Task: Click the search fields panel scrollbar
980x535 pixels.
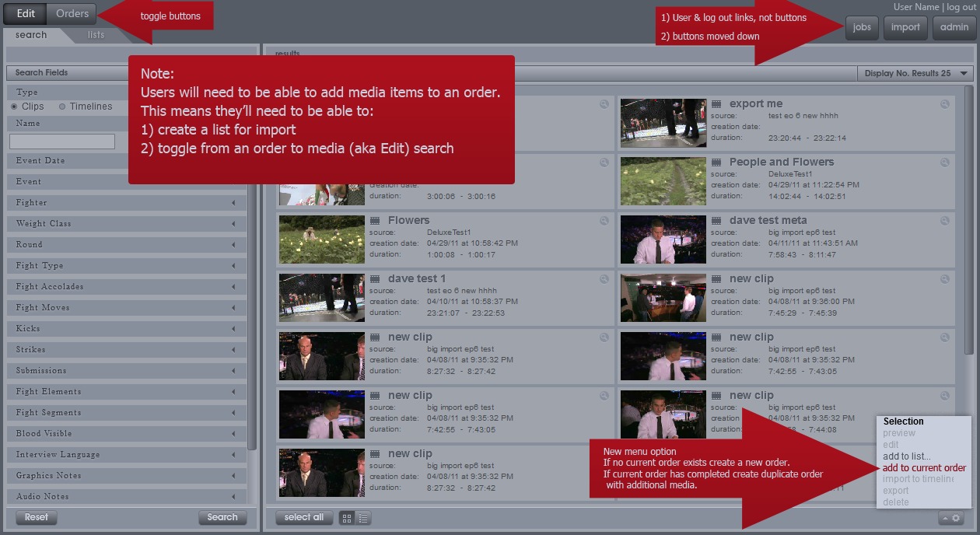Action: coord(252,311)
